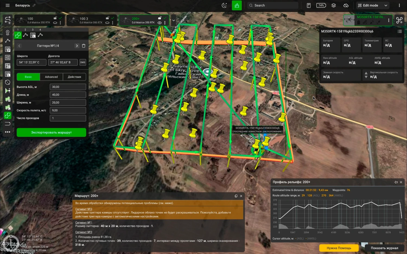Viewport: 407px width, 254px height.
Task: Select the Circle tool in left sidebar
Action: click(x=8, y=82)
